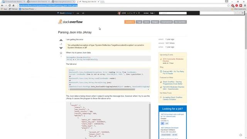Close the Parsing Json tab
Viewport: 247px width, 139px height.
click(98, 2)
